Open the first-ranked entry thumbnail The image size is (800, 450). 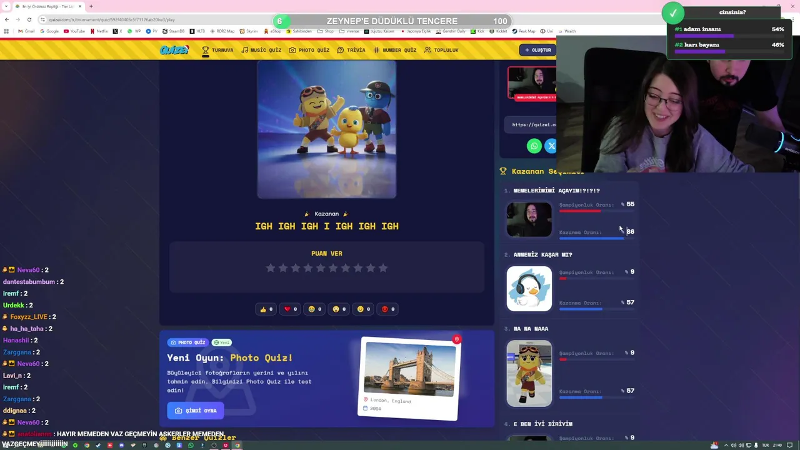529,219
